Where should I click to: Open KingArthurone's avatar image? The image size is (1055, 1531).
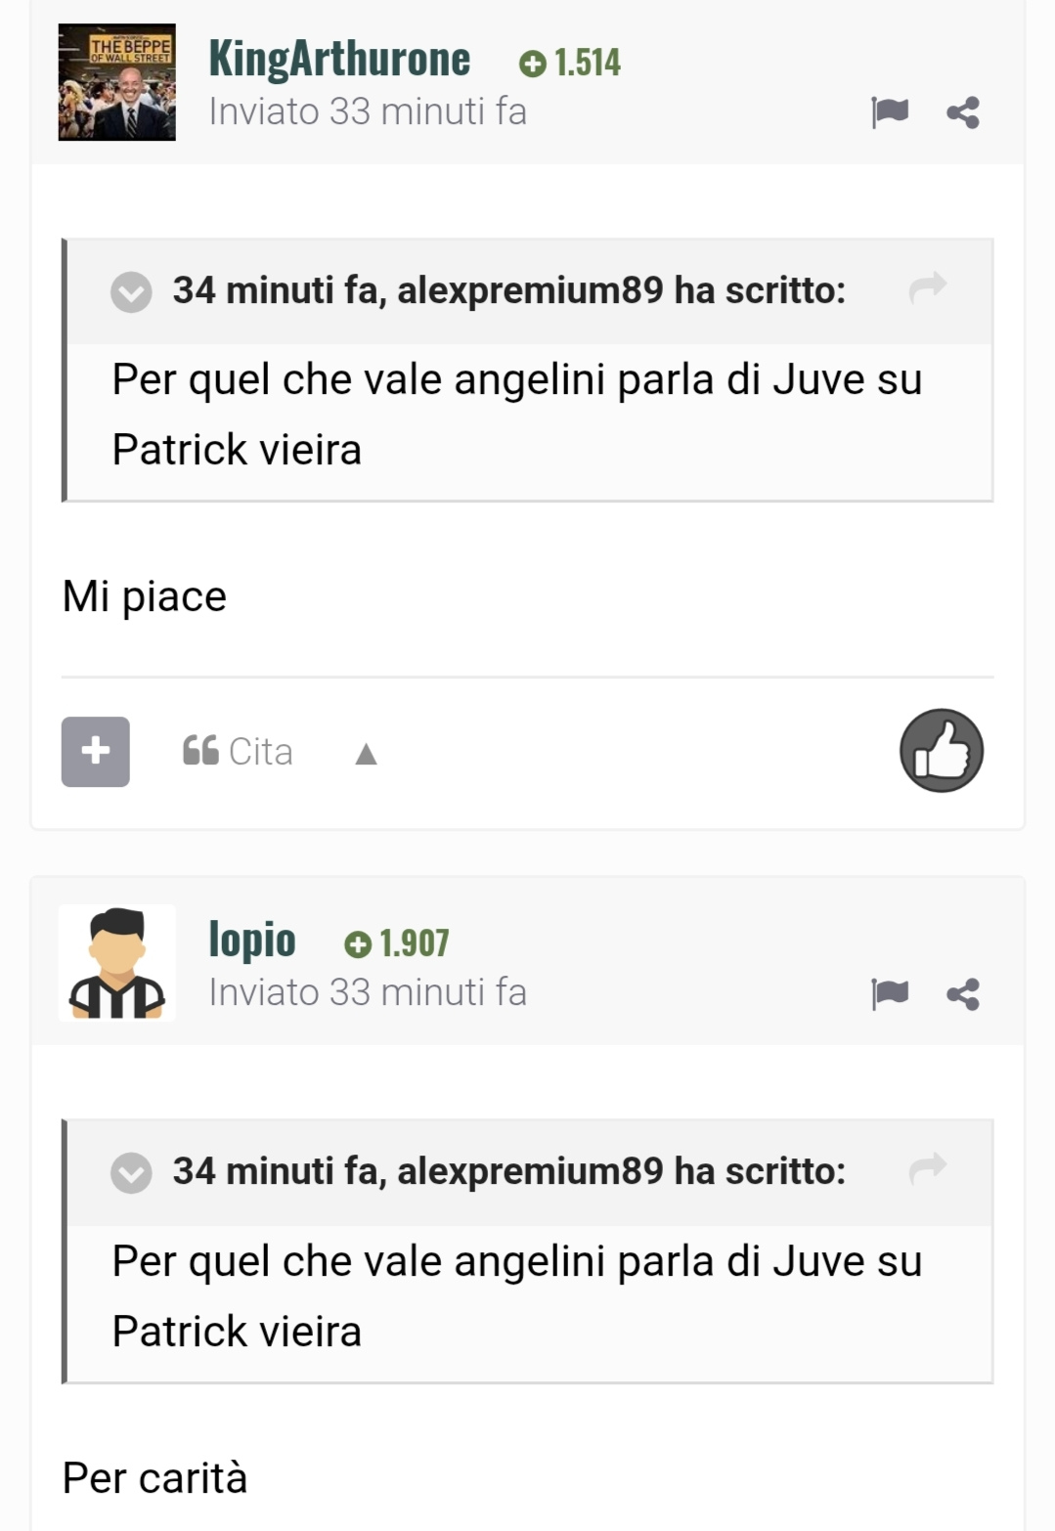tap(117, 82)
